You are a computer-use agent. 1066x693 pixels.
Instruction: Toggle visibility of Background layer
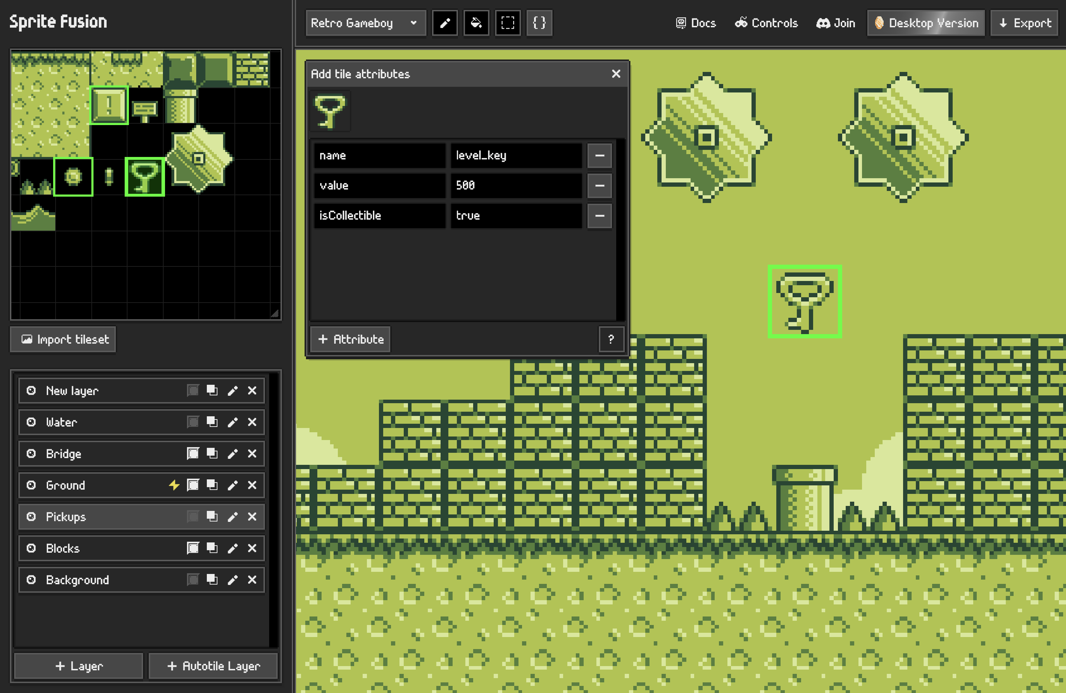point(31,580)
